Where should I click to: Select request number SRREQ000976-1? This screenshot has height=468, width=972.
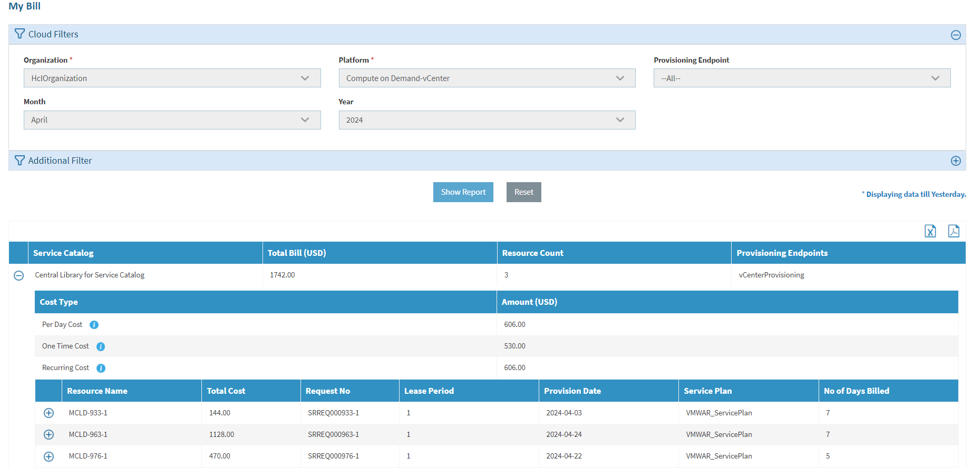click(x=333, y=456)
